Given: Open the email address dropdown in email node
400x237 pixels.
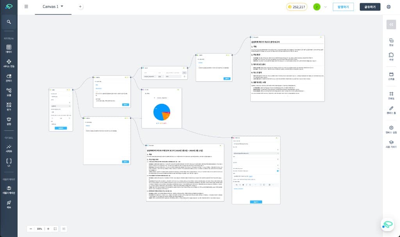Looking at the screenshot, I should pos(278,153).
